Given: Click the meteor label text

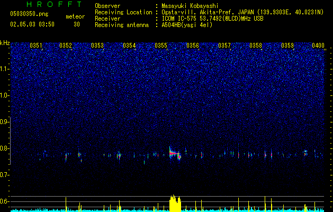Looking at the screenshot, I should (75, 16).
